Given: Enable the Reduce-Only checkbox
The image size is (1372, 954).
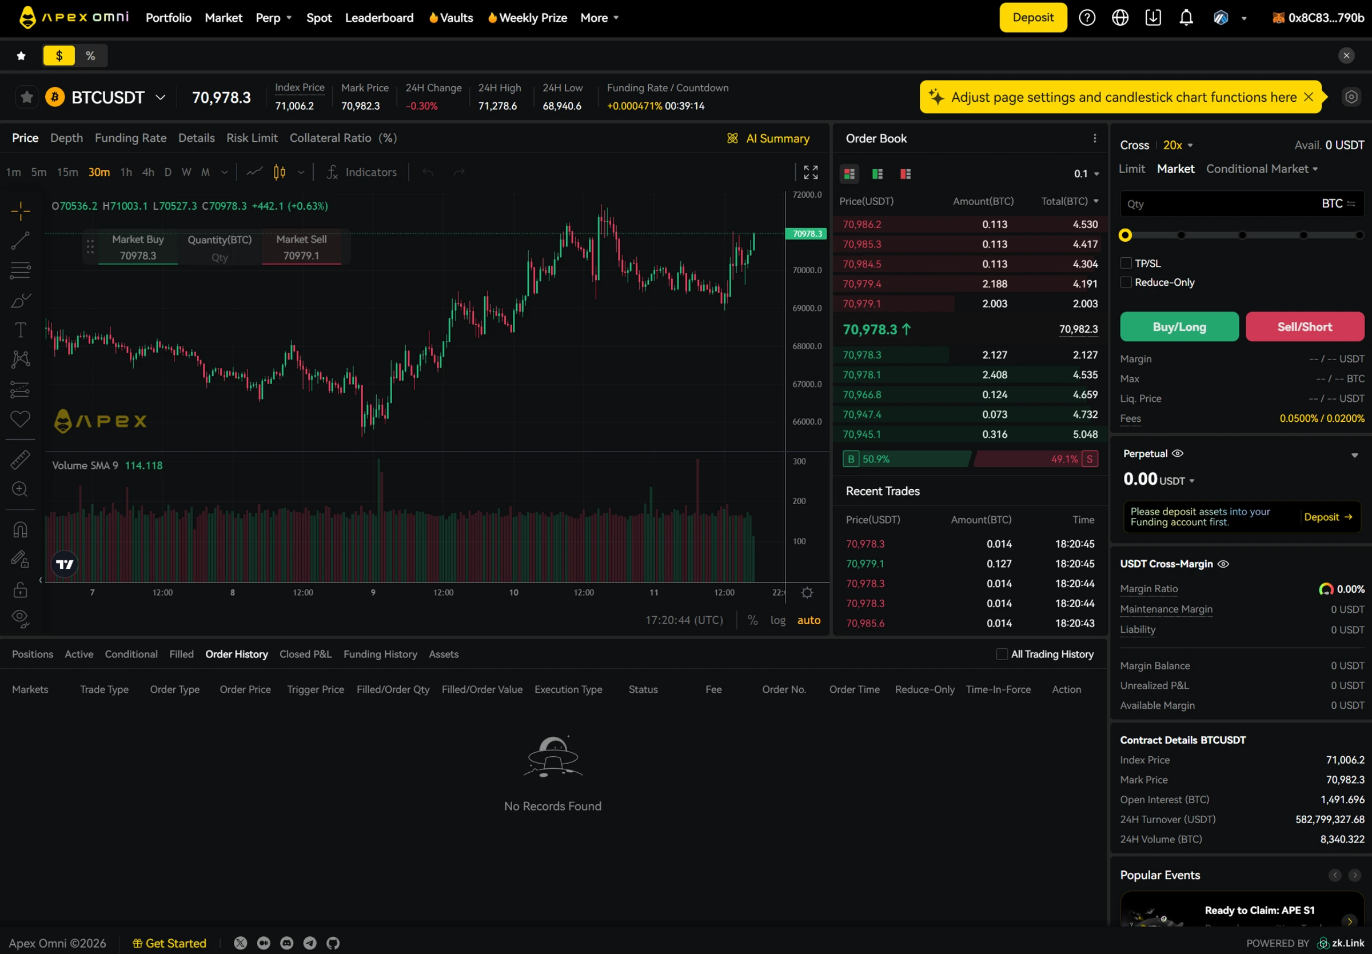Looking at the screenshot, I should point(1125,282).
